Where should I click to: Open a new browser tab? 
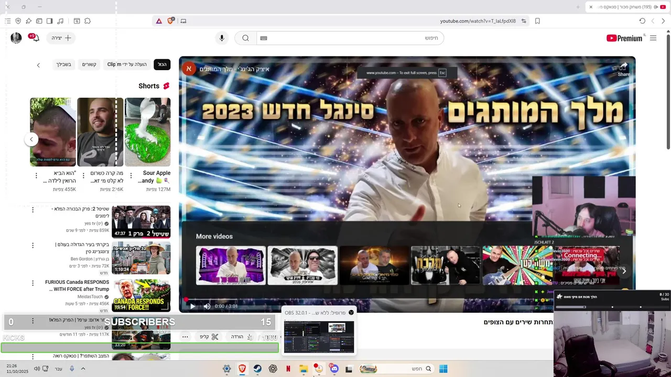coord(578,7)
